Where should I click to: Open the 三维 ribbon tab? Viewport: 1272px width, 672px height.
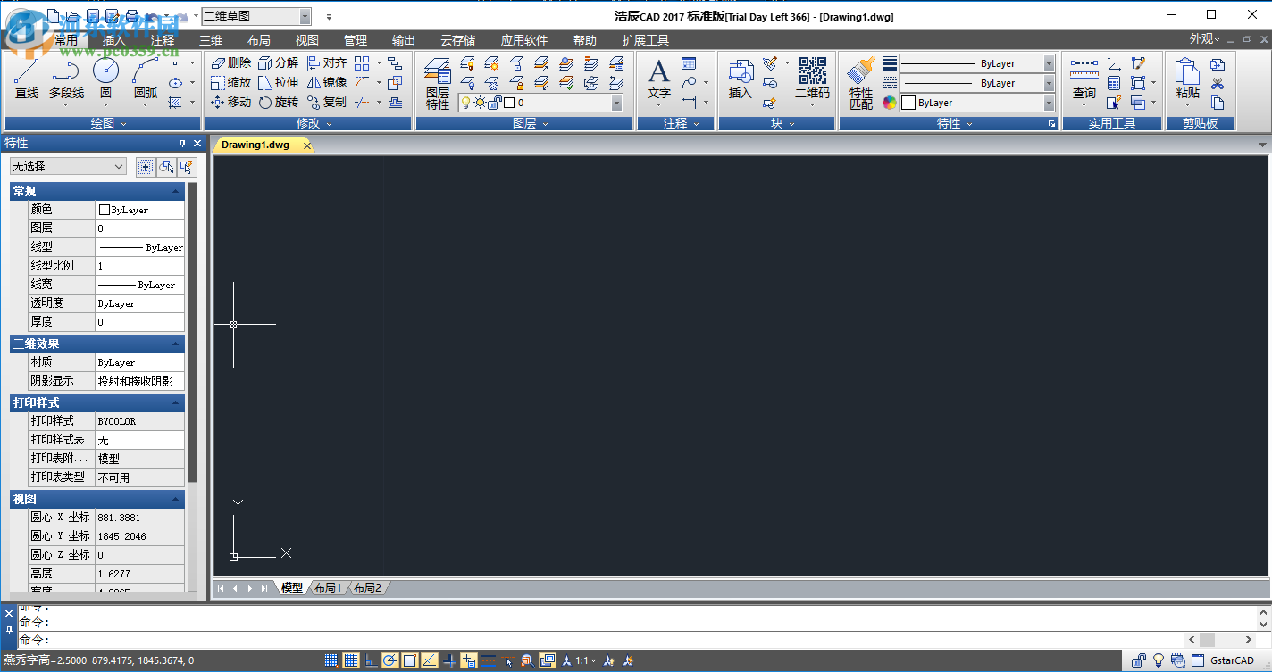point(211,40)
